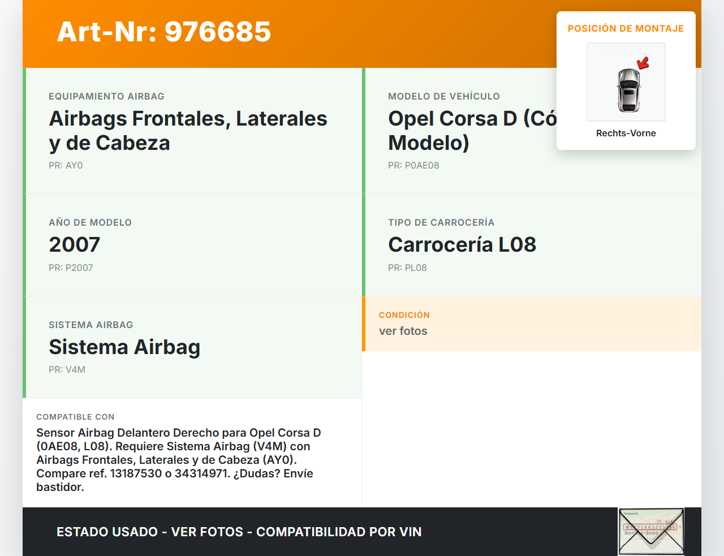Click the Rechts-Vorne caption
This screenshot has width=724, height=556.
pos(626,133)
